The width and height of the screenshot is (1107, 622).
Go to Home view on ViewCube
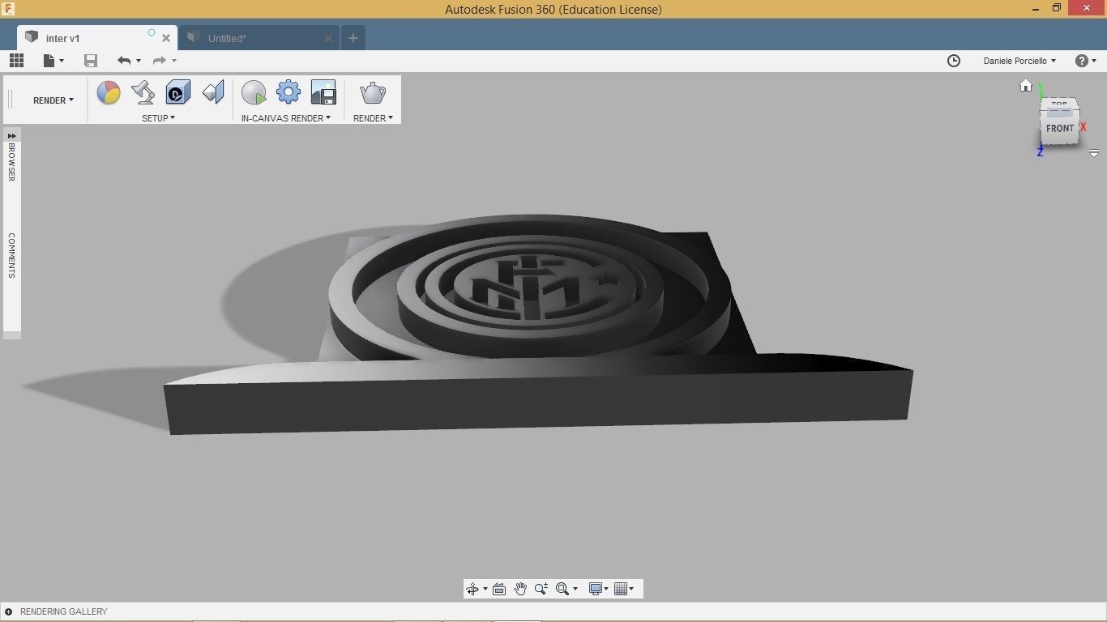click(x=1026, y=86)
